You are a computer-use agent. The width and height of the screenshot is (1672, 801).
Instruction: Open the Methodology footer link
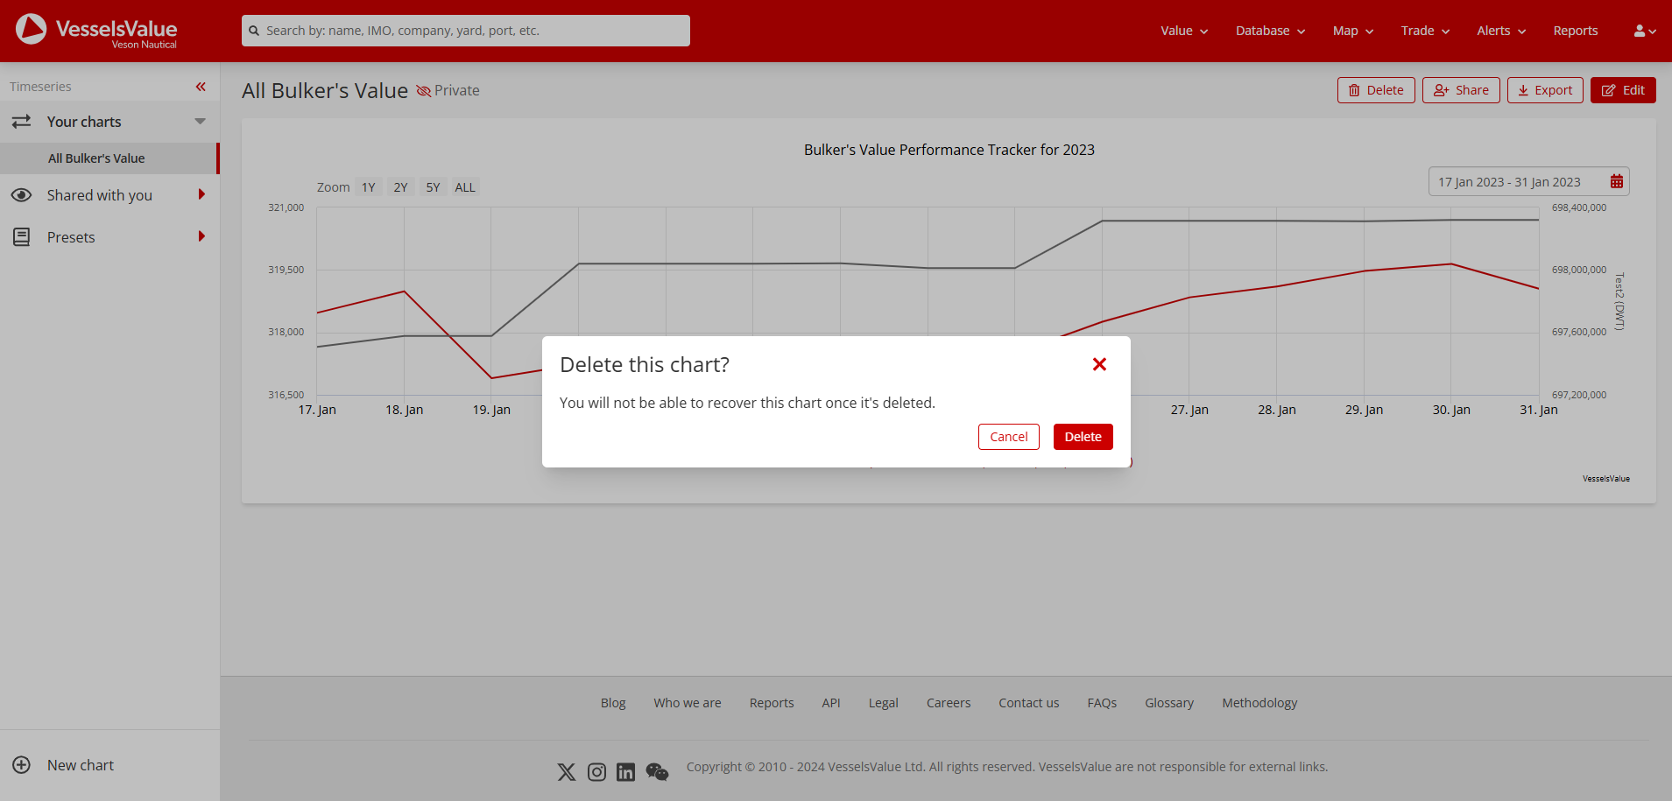1259,702
